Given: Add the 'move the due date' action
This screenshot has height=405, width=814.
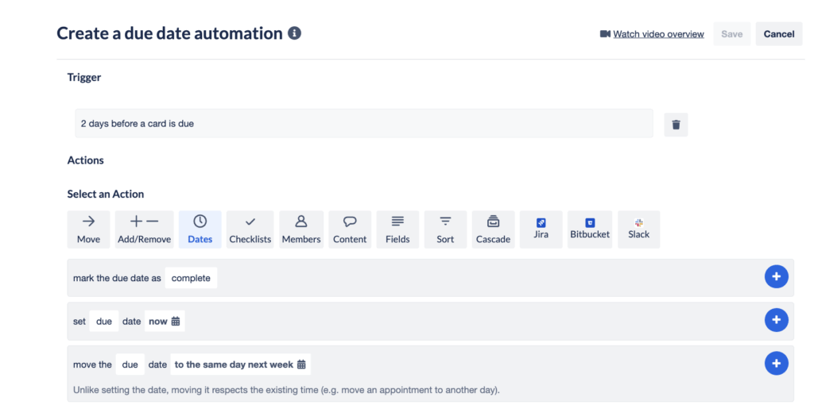Looking at the screenshot, I should pyautogui.click(x=776, y=364).
